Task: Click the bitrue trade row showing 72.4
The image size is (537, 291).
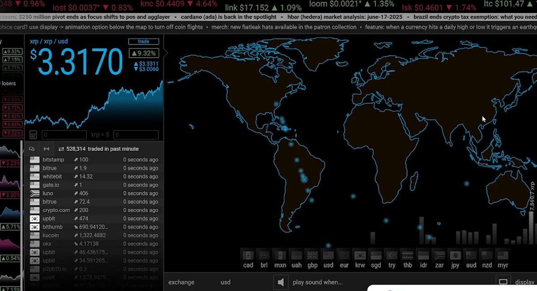Action: click(94, 202)
